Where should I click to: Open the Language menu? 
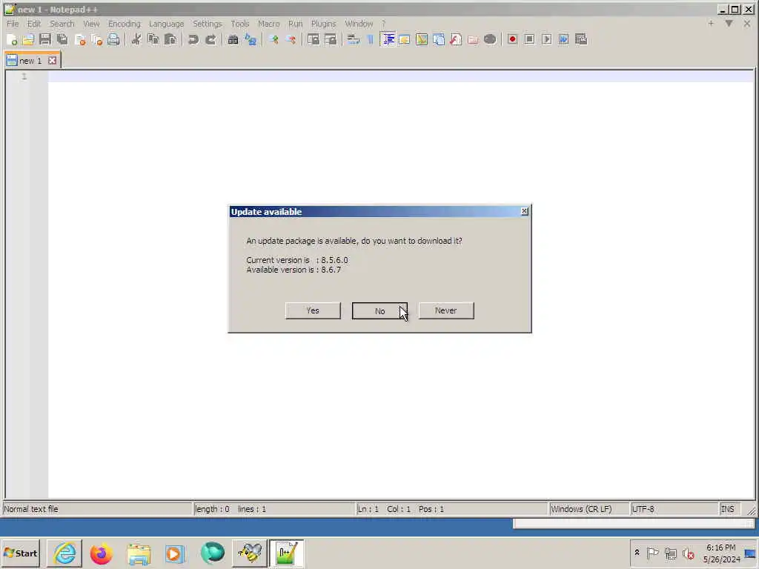point(166,24)
